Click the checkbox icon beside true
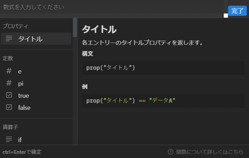 tap(9, 95)
